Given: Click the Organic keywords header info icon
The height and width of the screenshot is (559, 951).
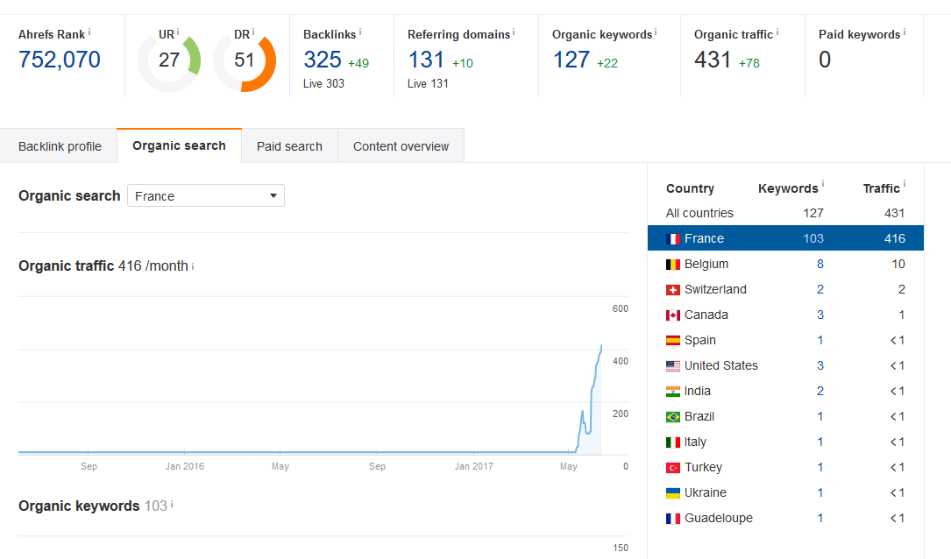Looking at the screenshot, I should 656,32.
